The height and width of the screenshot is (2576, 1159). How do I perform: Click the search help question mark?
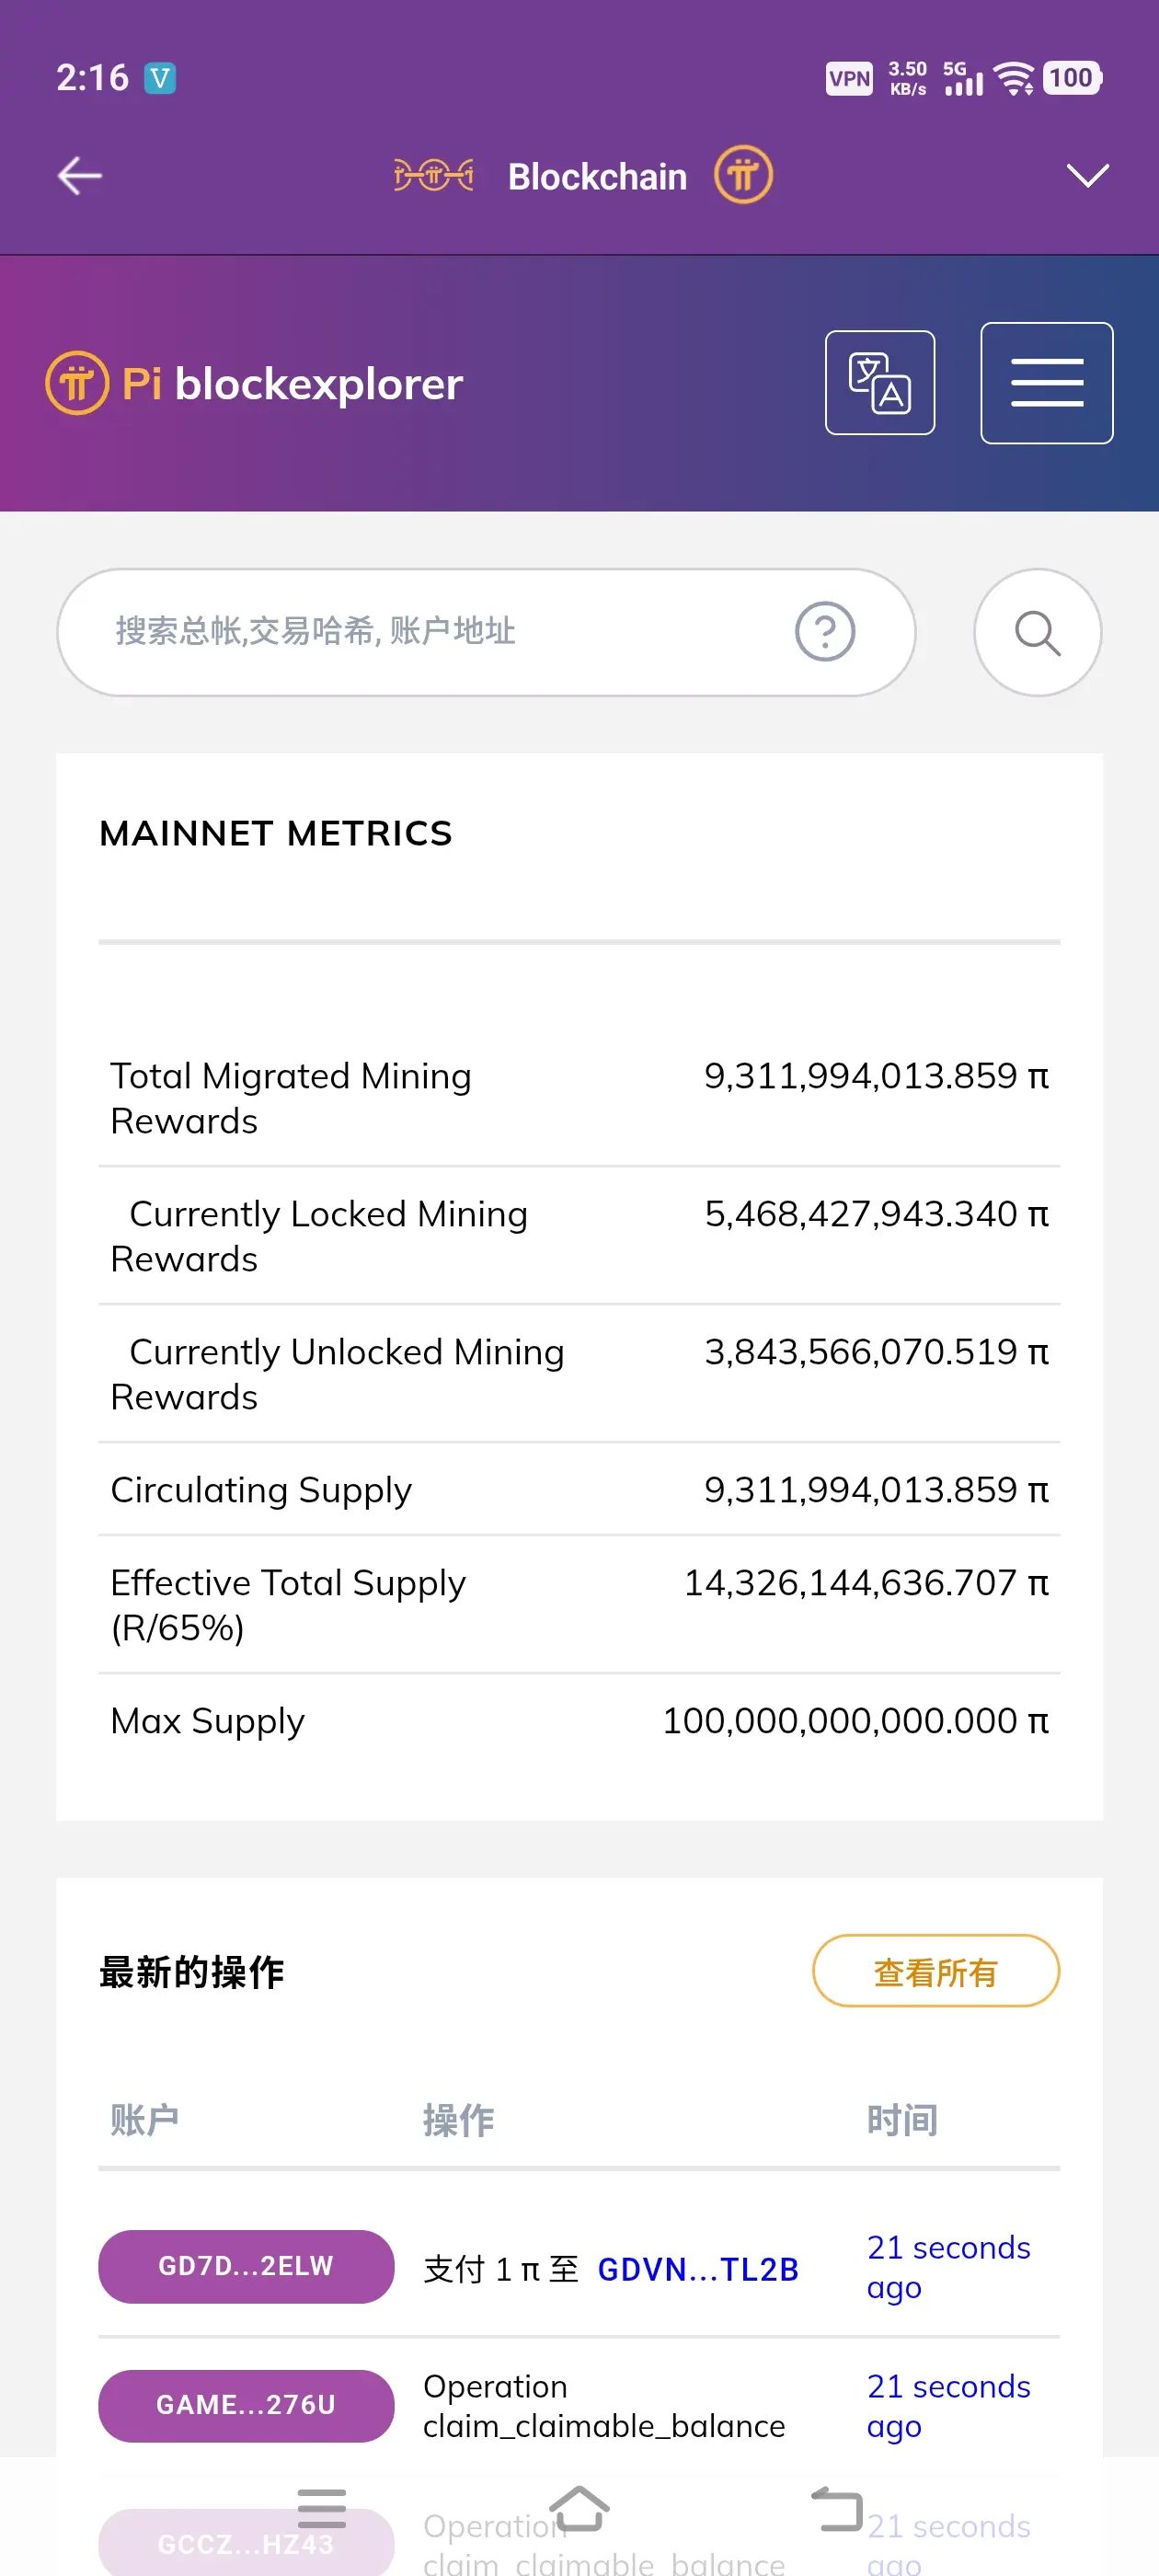coord(824,632)
